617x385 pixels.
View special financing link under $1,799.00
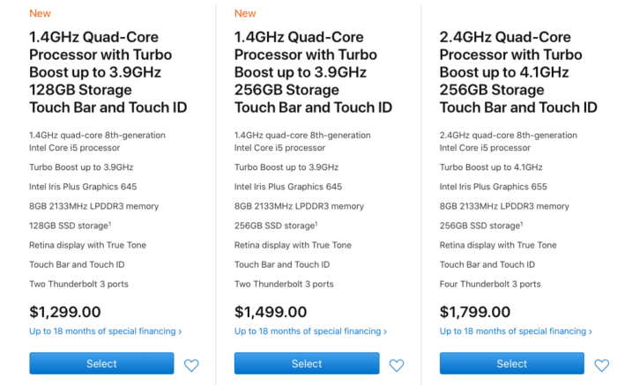pyautogui.click(x=516, y=331)
